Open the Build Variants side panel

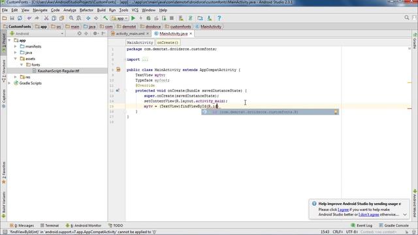pyautogui.click(x=4, y=204)
